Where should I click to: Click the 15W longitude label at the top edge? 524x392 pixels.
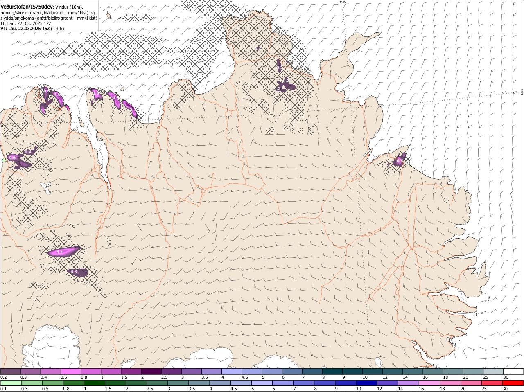[x=343, y=2]
